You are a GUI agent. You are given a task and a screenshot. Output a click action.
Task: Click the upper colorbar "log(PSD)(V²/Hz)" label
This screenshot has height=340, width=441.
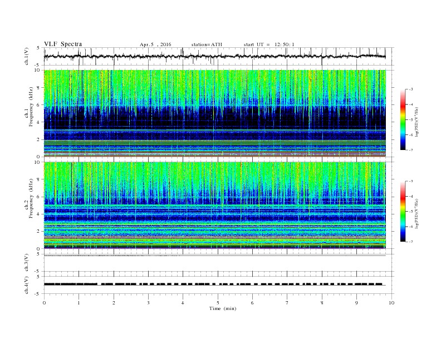pos(416,122)
